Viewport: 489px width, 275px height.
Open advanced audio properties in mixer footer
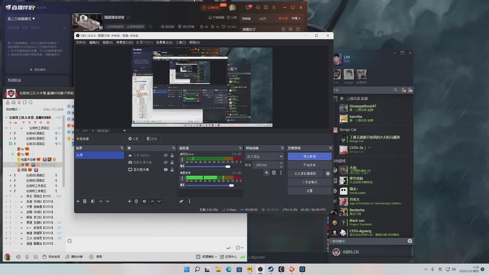click(181, 202)
